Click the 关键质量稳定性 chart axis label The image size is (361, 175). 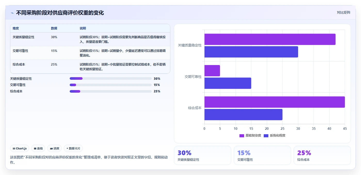coord(190,45)
